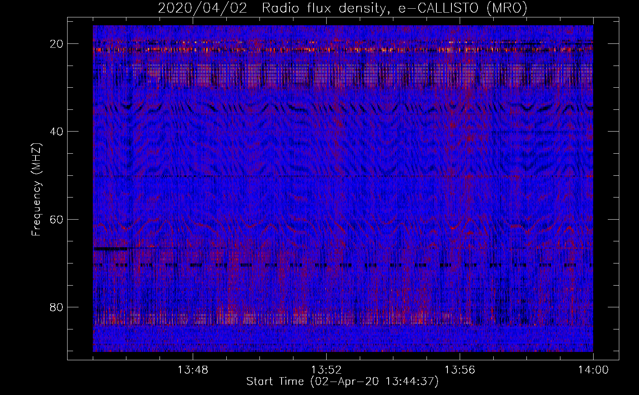Viewport: 639px width, 395px height.
Task: Click the '14:00' time tick label
Action: coord(593,370)
